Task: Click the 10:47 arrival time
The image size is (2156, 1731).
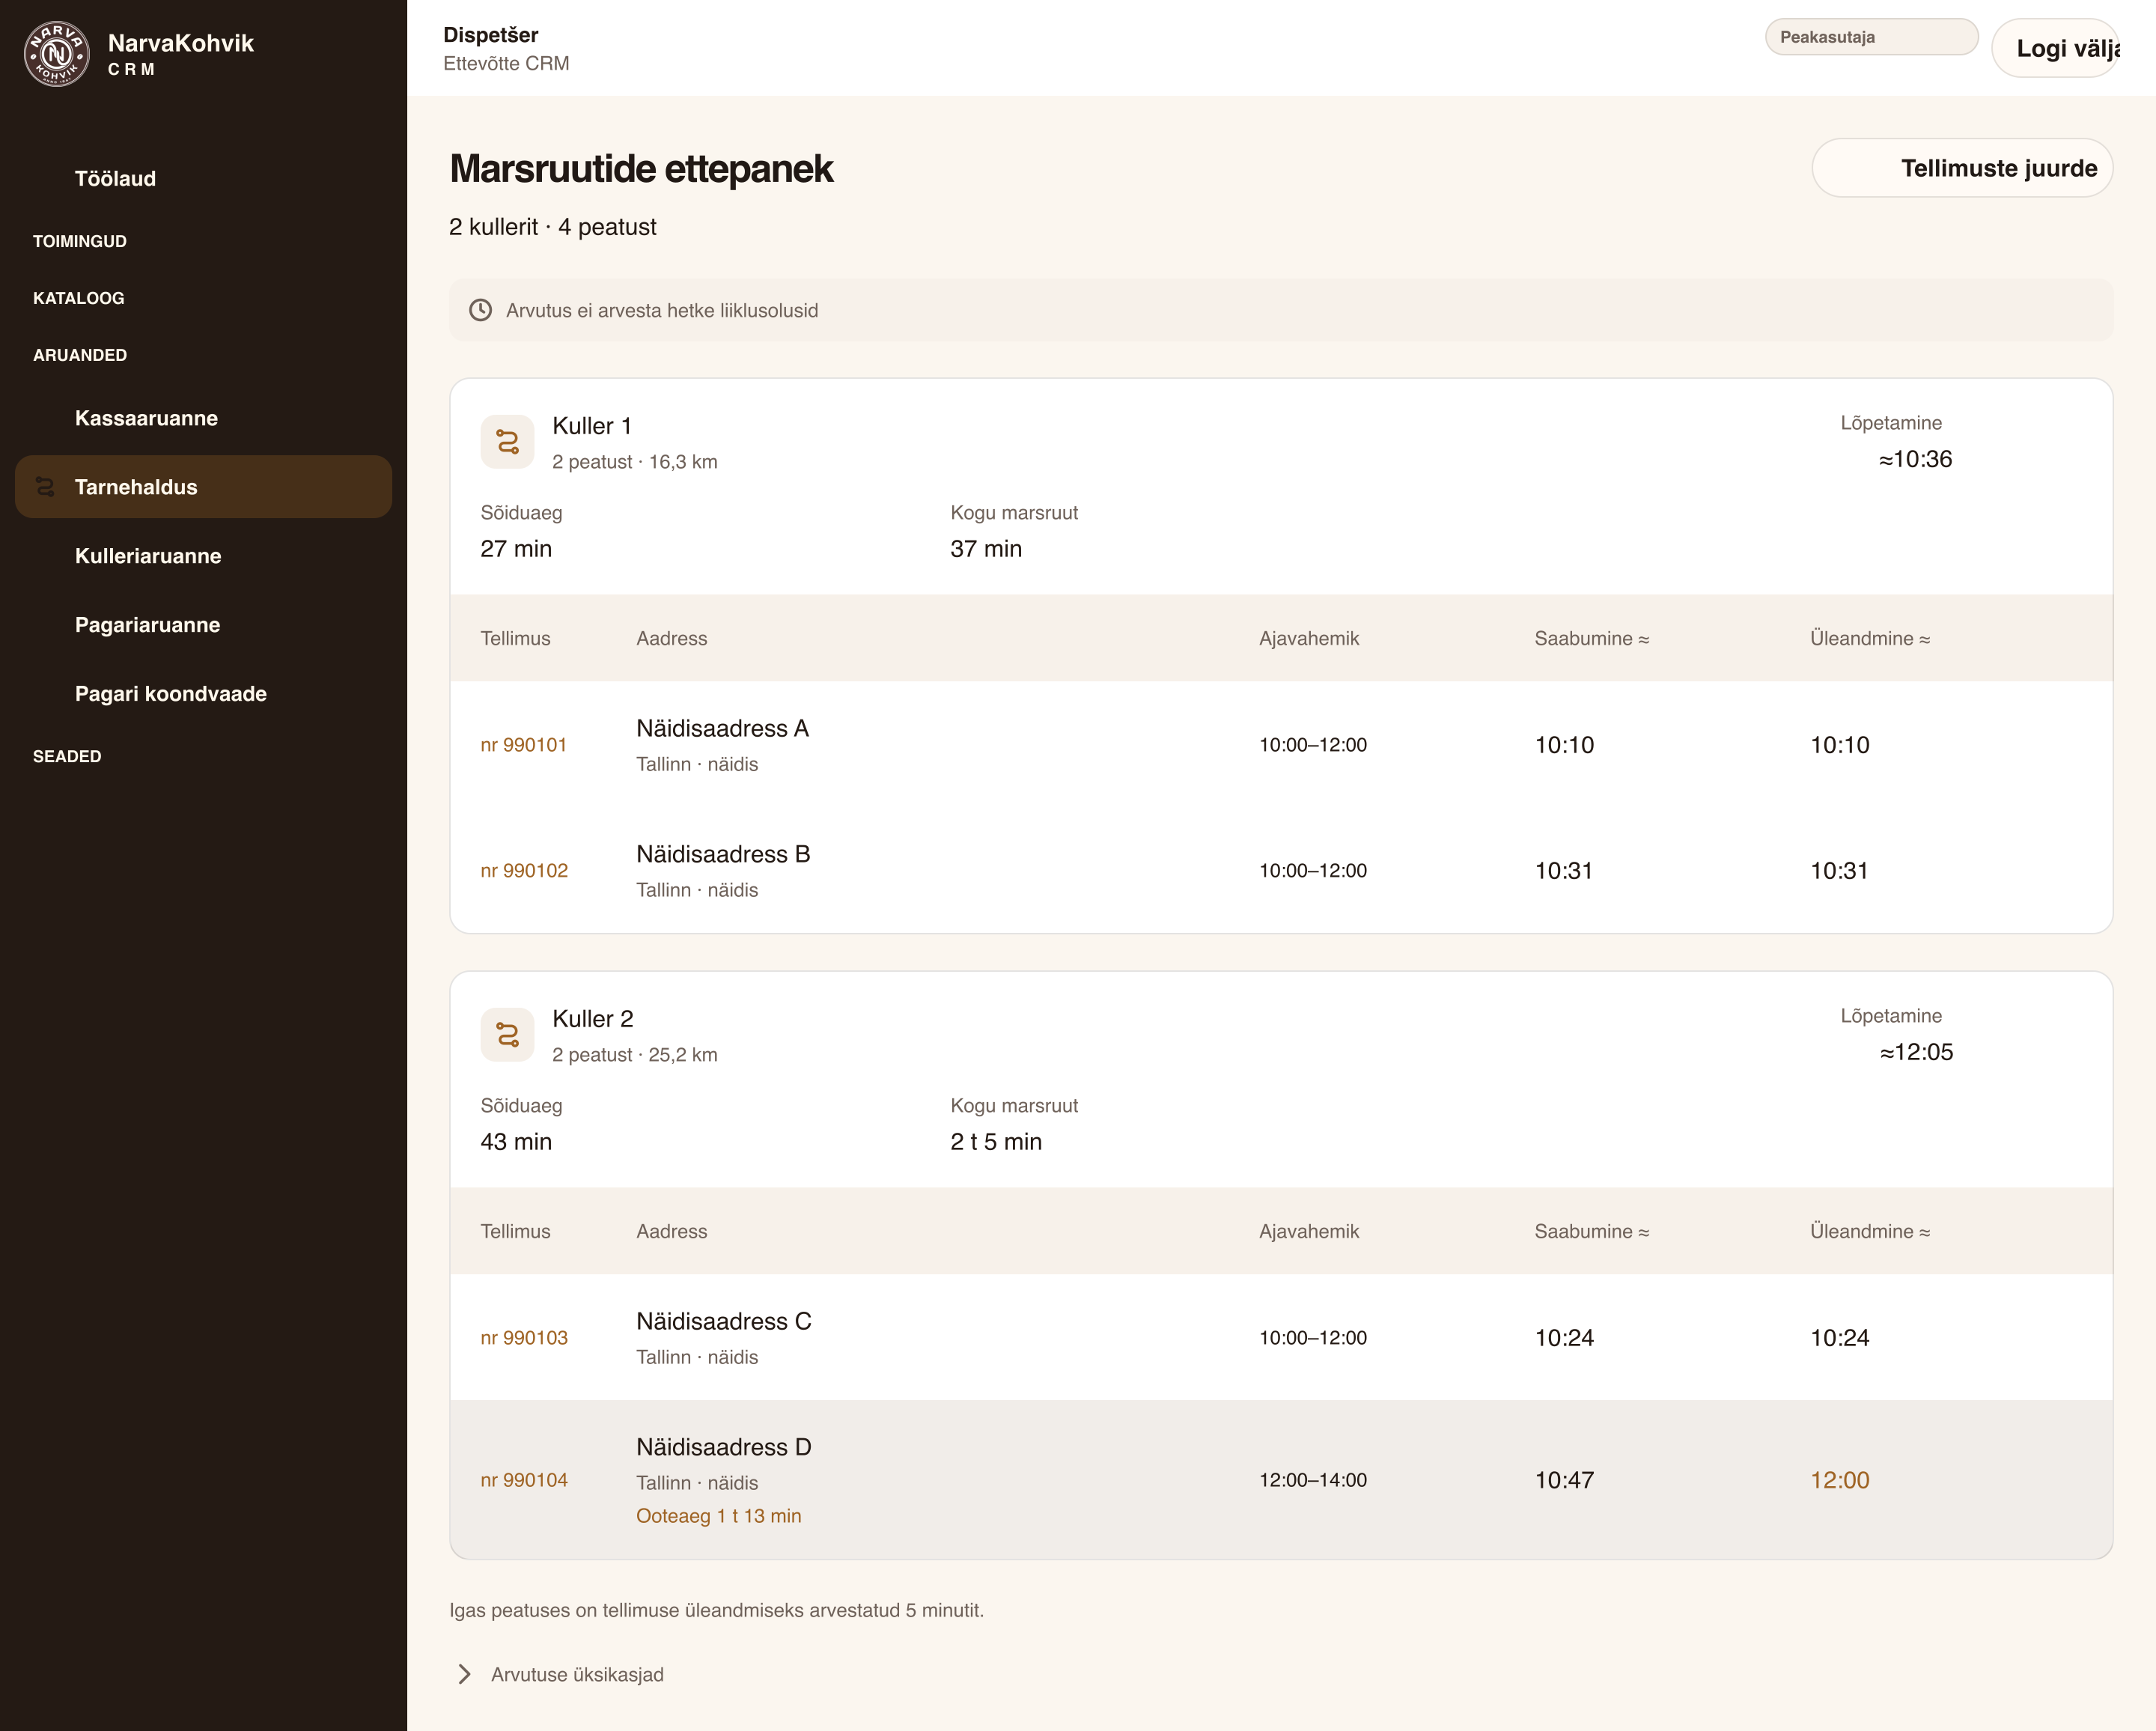Action: (1564, 1480)
